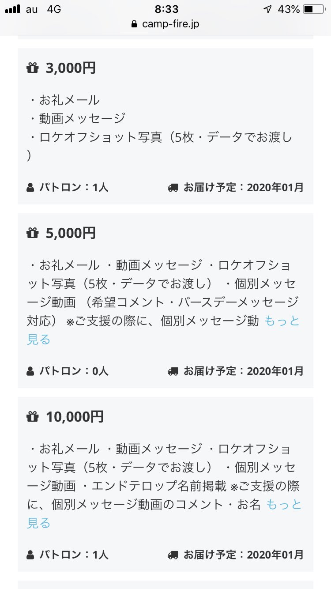Select the 10,000円 reward heading
331x589 pixels.
[x=75, y=416]
